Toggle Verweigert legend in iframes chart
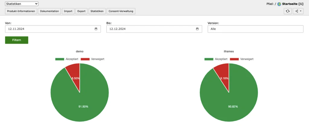The width and height of the screenshot is (309, 130). (242, 59)
